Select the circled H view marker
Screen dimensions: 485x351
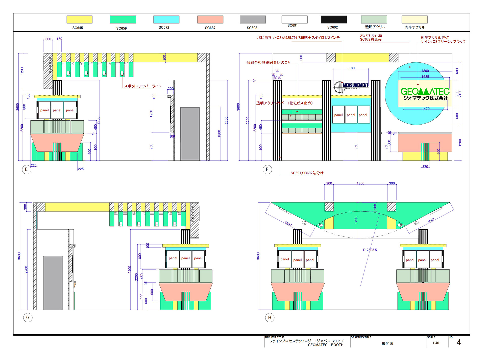(x=270, y=317)
